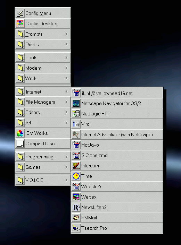Click the Tsearch Pro icon
The image size is (181, 245).
(76, 228)
